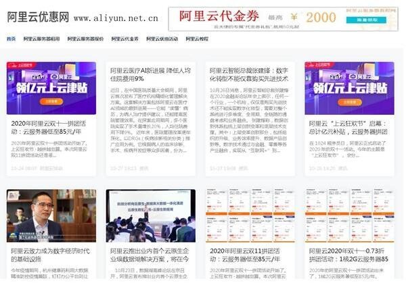Screen dimensions: 406x283
Task: Click the 阿里云优惠网 site logo title
Action: 38,17
